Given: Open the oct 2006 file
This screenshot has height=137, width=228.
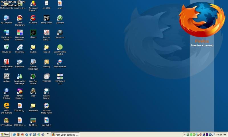Looking at the screenshot, I should [x=46, y=5].
